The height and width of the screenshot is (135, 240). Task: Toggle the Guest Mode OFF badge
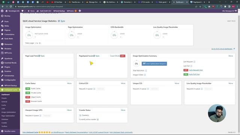pos(123,56)
